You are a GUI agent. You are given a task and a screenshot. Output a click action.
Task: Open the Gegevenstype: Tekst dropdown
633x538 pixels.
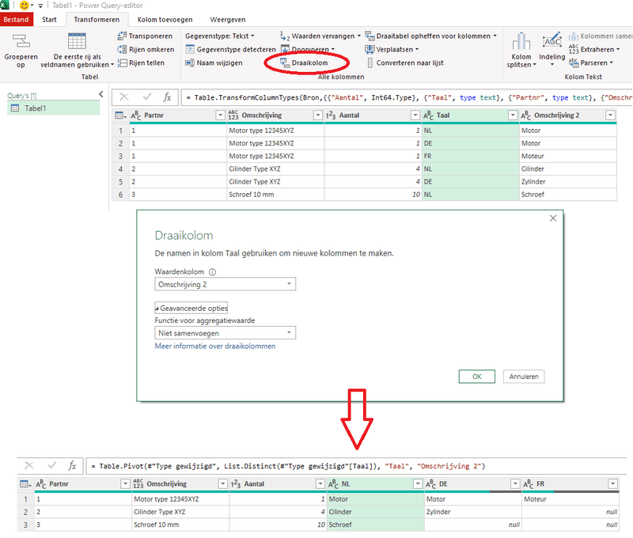click(x=221, y=36)
